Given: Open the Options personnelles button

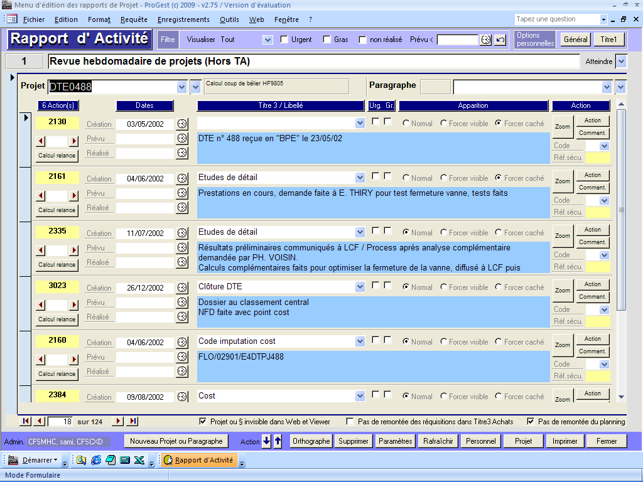Looking at the screenshot, I should point(535,40).
